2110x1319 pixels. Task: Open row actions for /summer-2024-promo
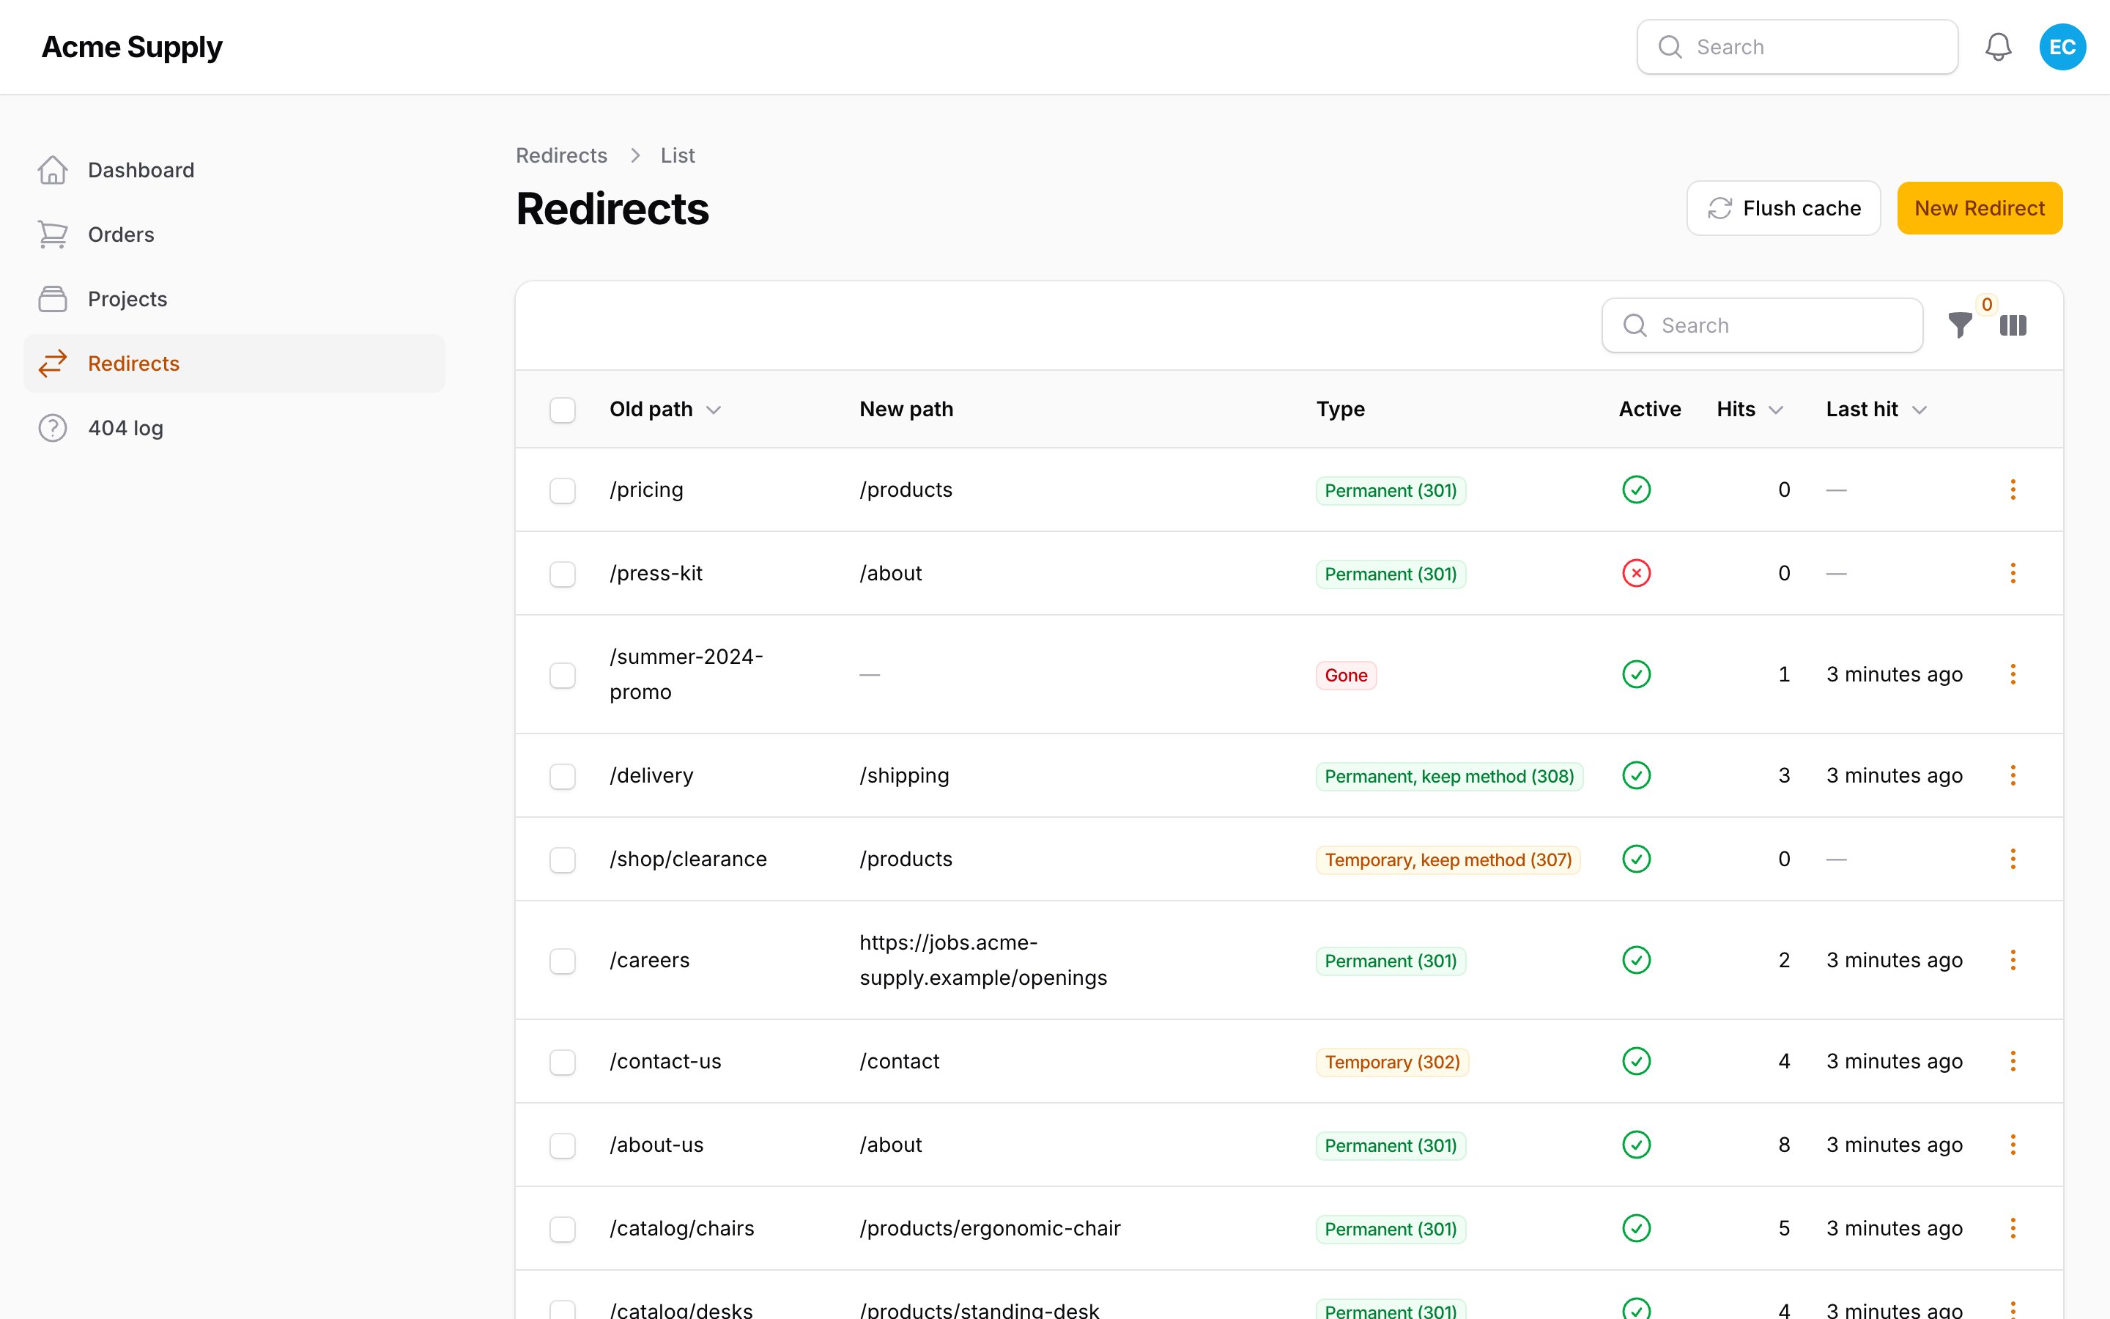tap(2013, 674)
